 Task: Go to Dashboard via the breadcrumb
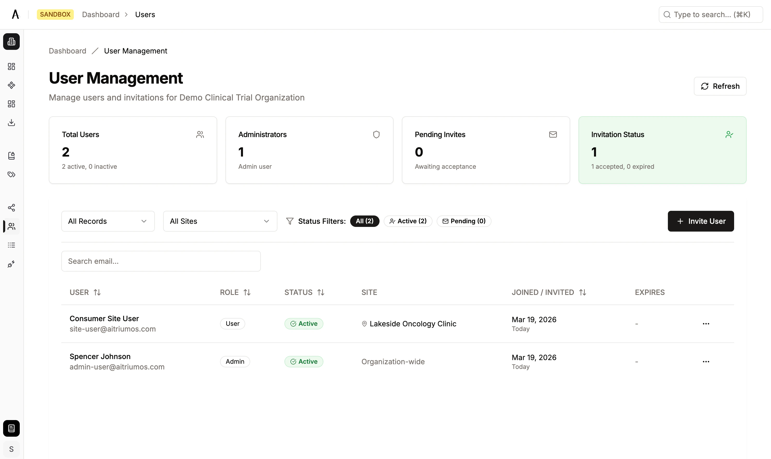point(67,51)
